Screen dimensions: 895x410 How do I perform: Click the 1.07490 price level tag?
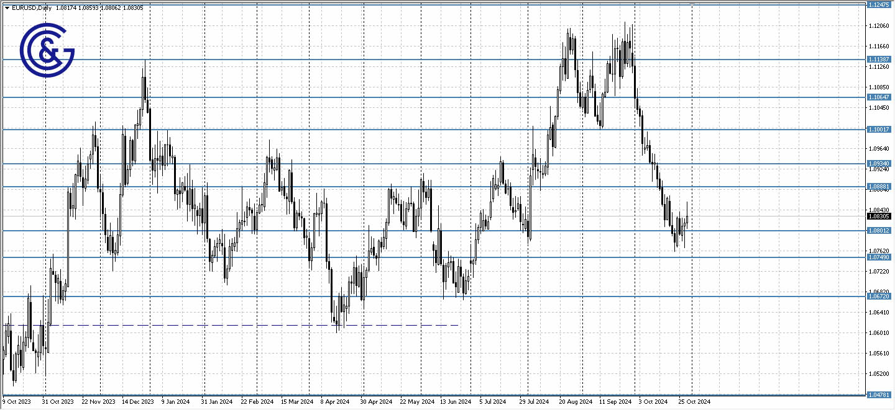880,258
